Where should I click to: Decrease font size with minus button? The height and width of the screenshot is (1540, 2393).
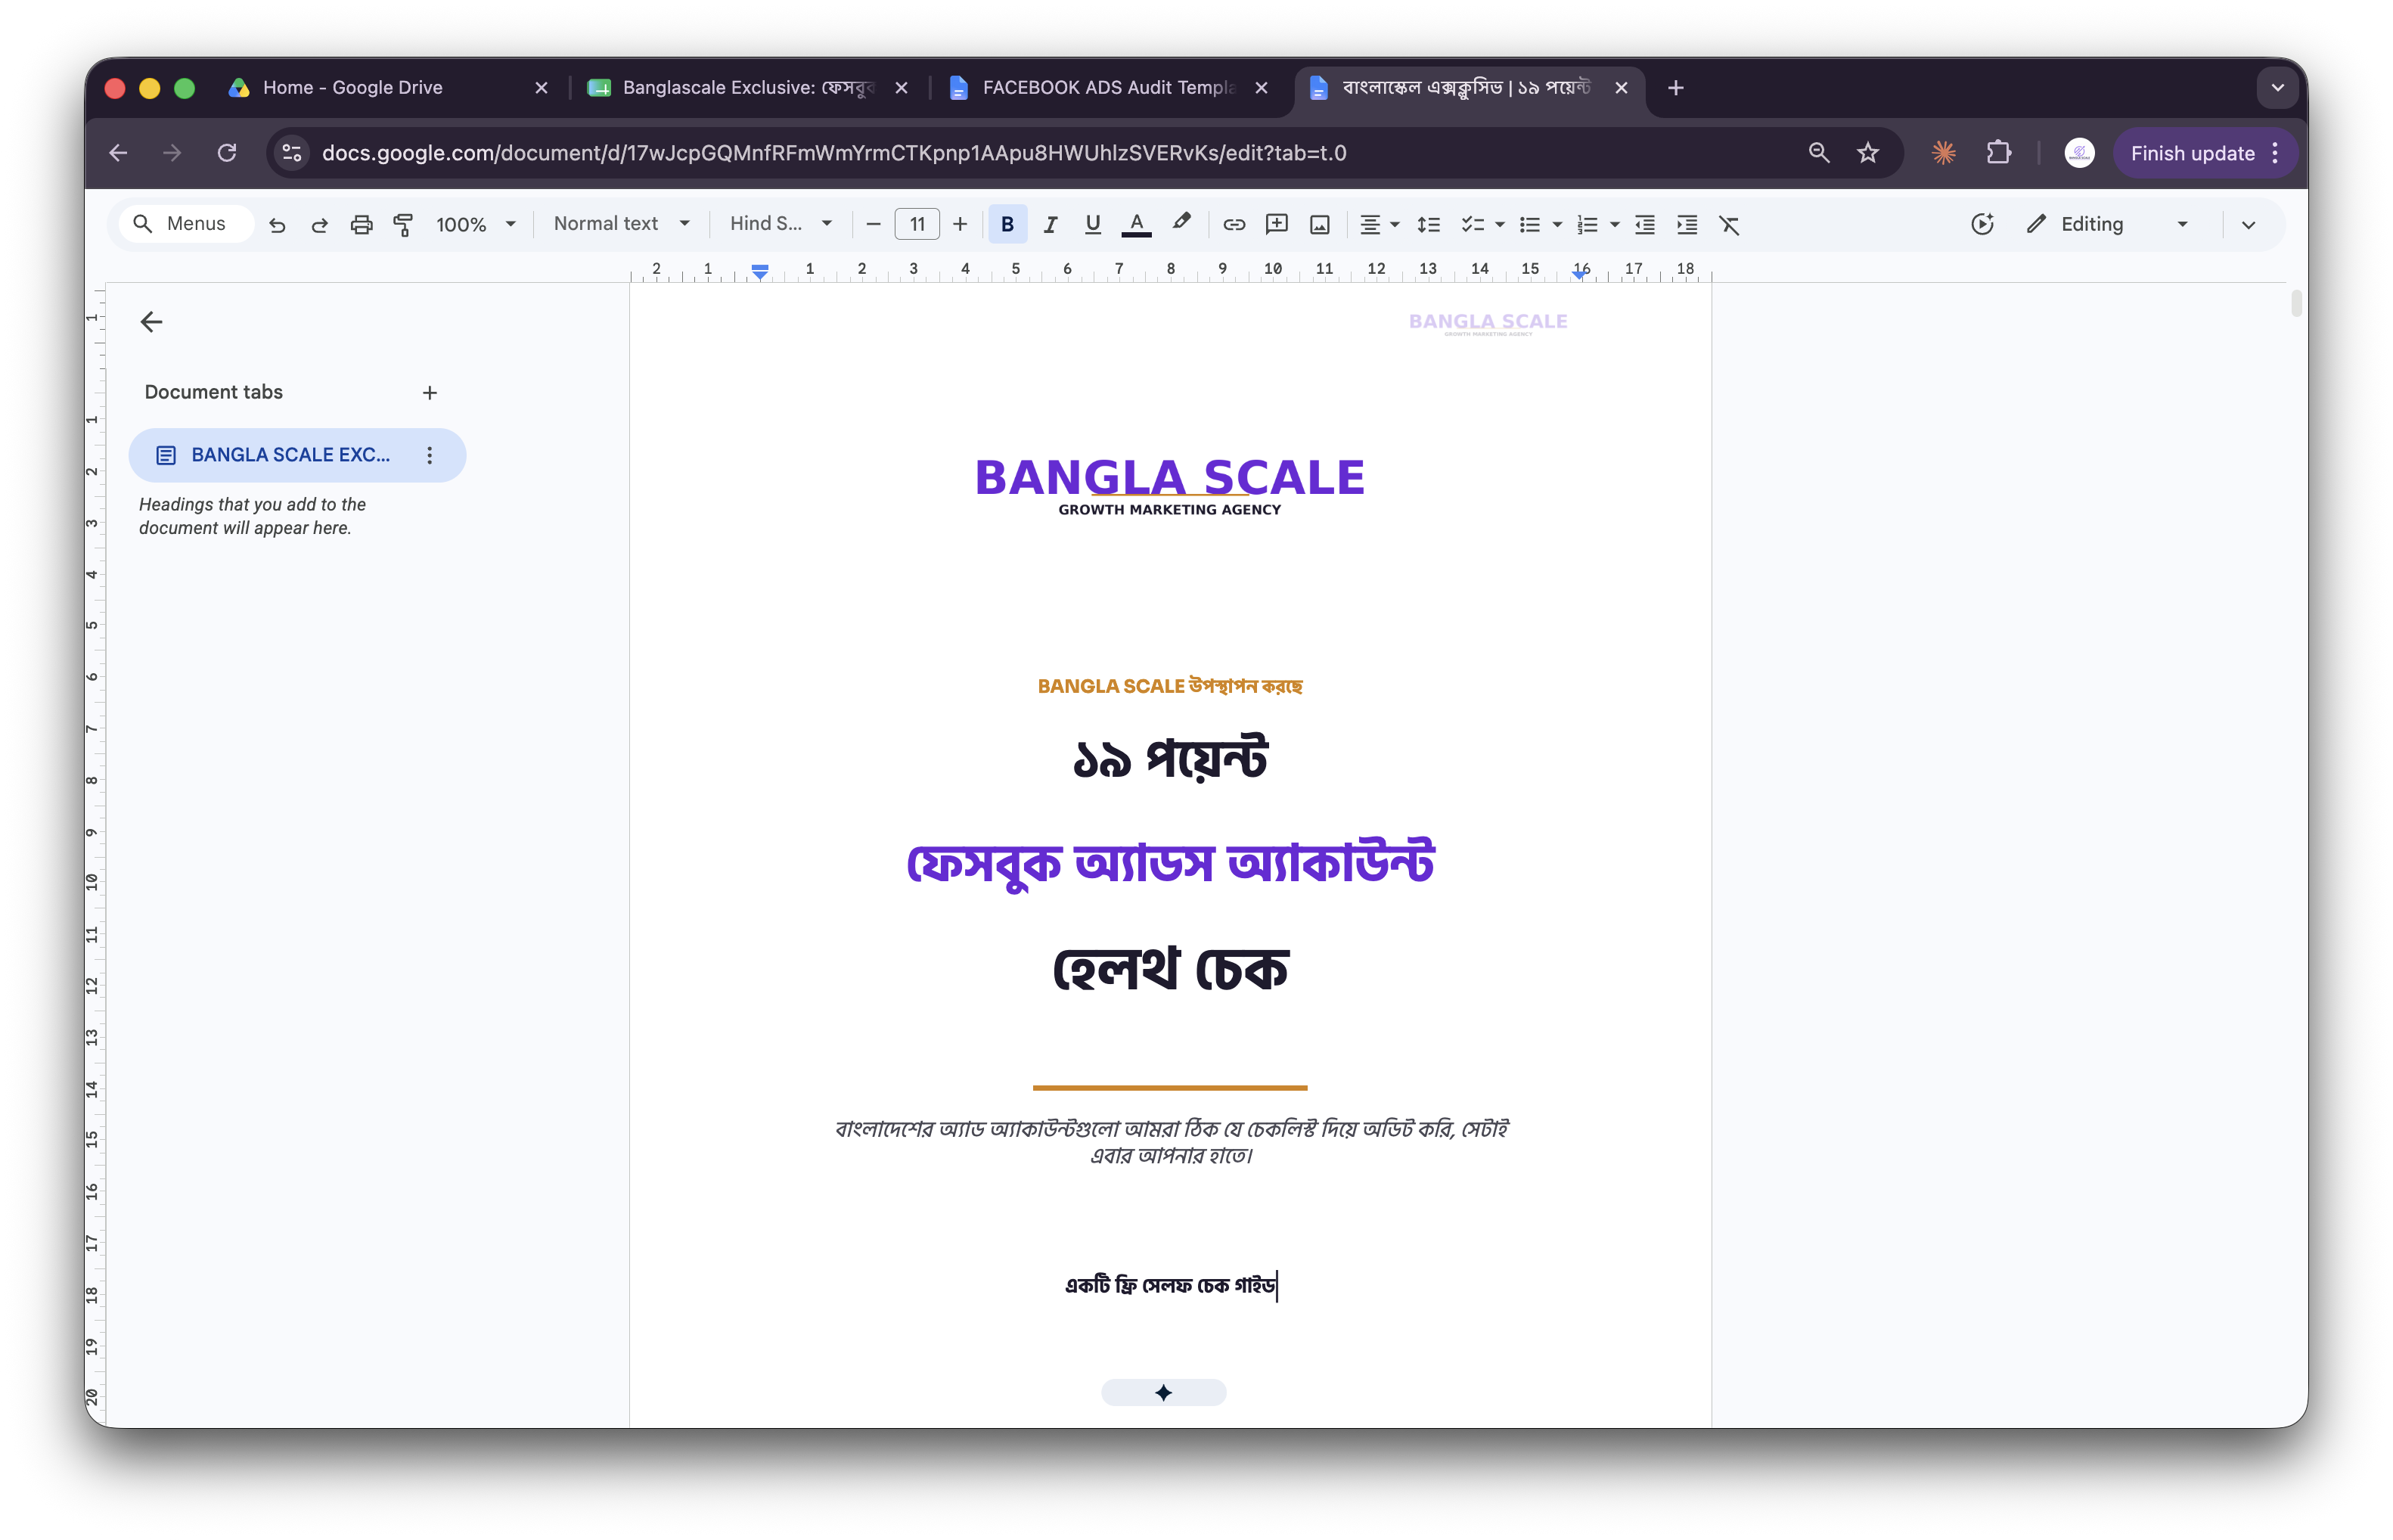point(873,224)
